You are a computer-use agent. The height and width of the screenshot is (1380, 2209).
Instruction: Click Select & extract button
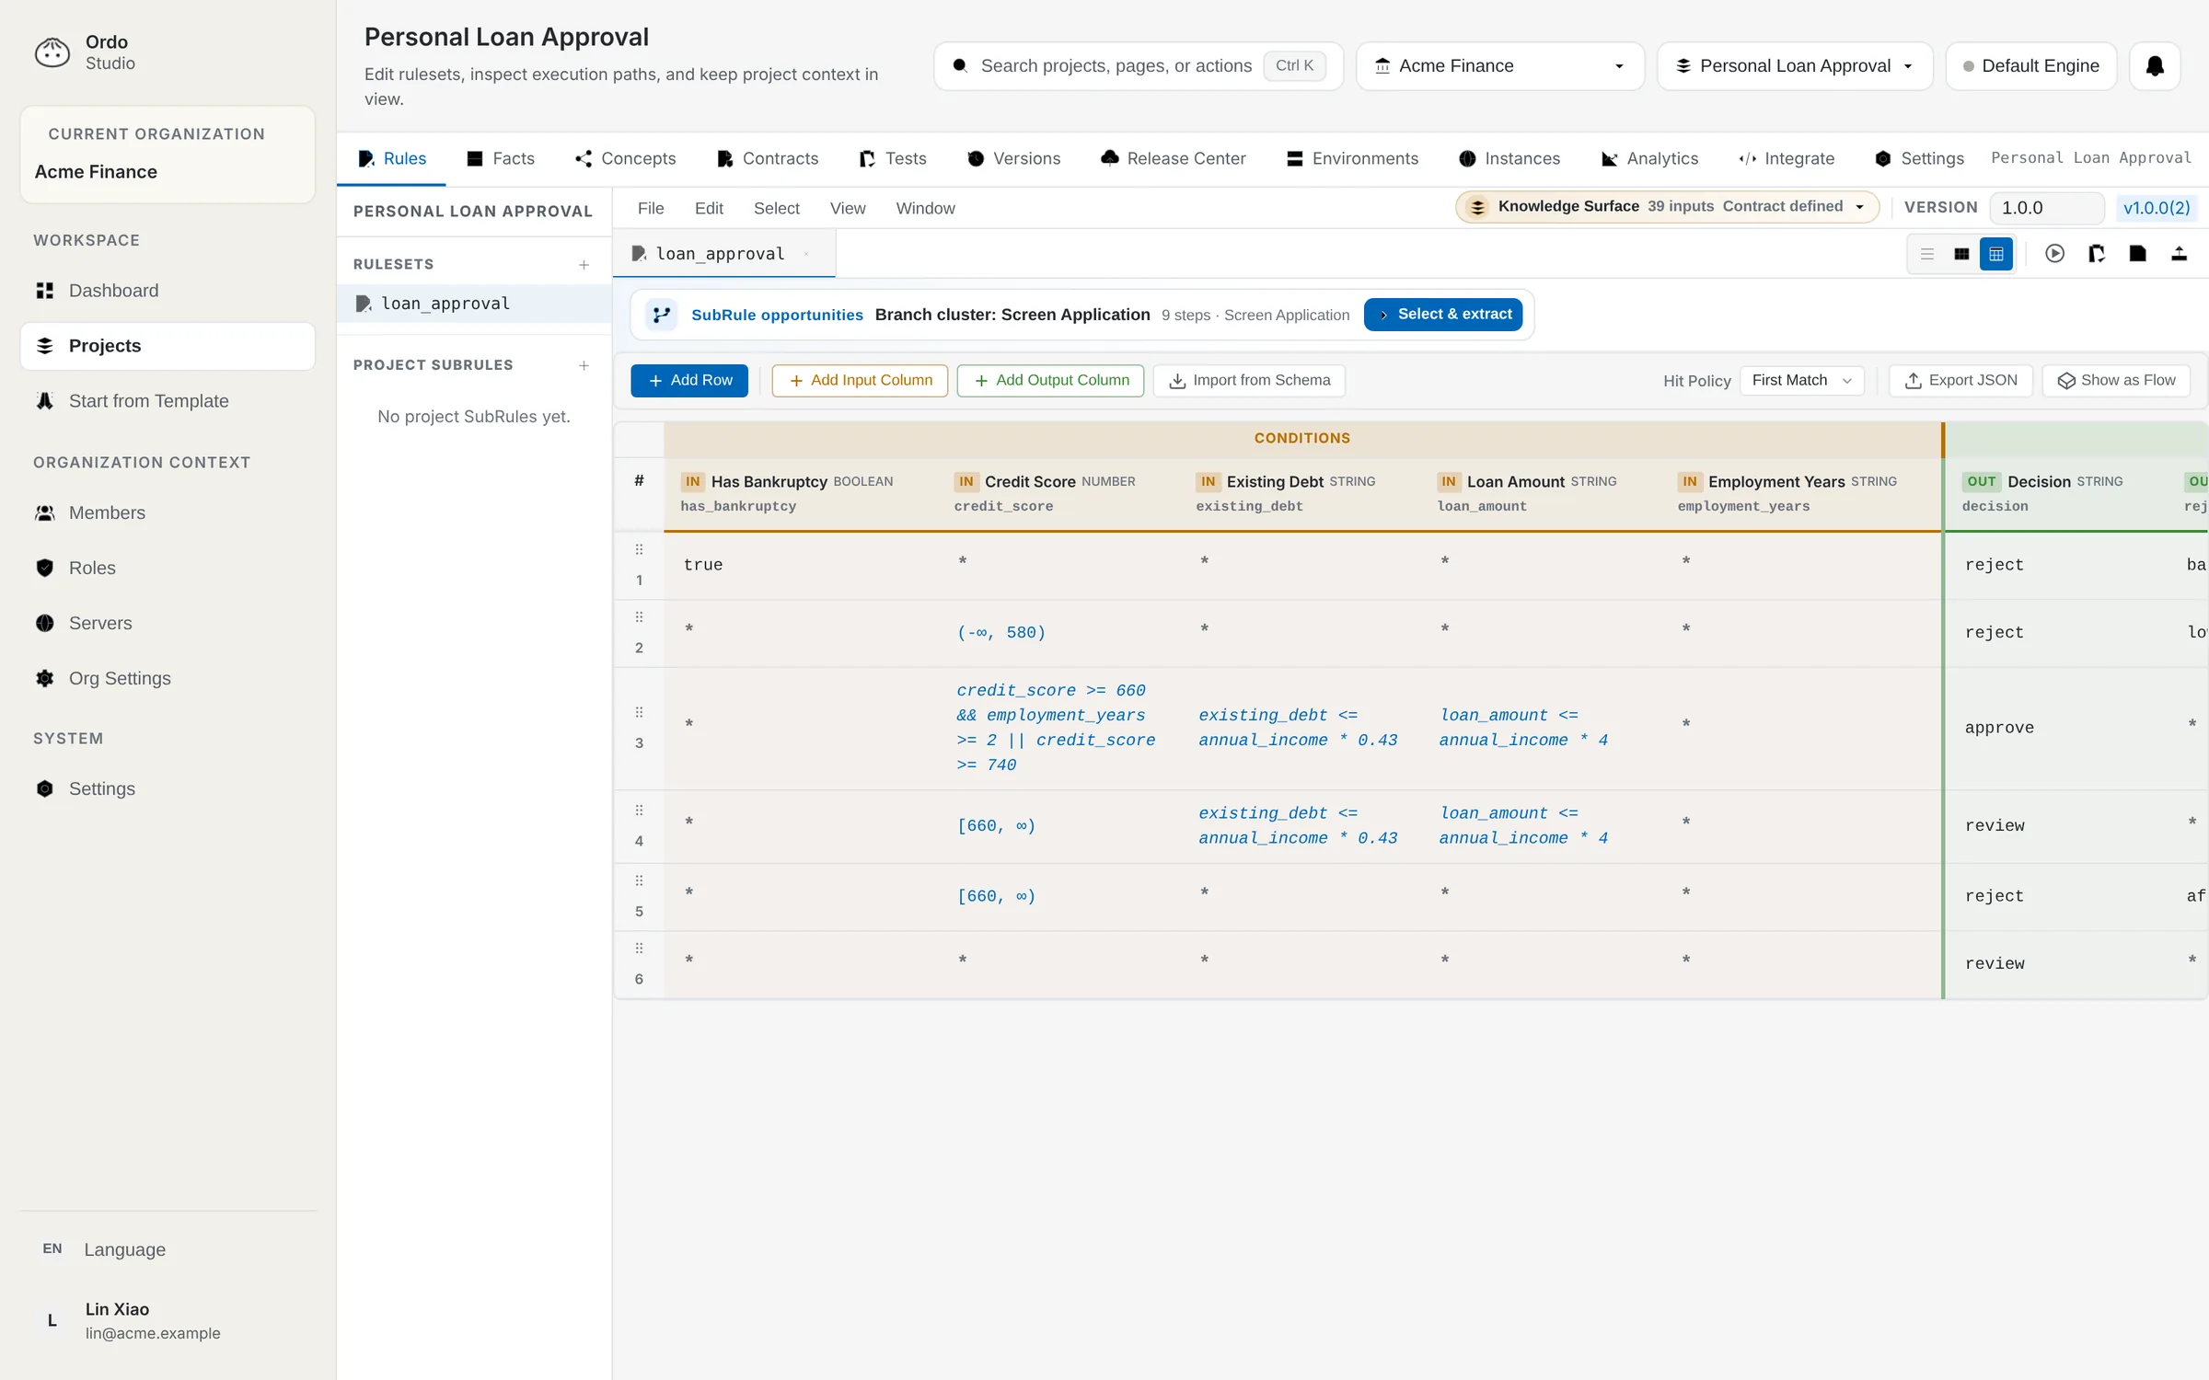click(1443, 315)
